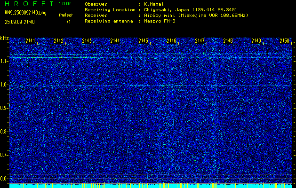Select the Maspro FM-3 antenna text
This screenshot has height=188, width=296.
point(160,21)
